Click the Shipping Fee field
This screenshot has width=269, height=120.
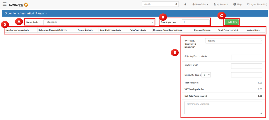(x=246, y=58)
